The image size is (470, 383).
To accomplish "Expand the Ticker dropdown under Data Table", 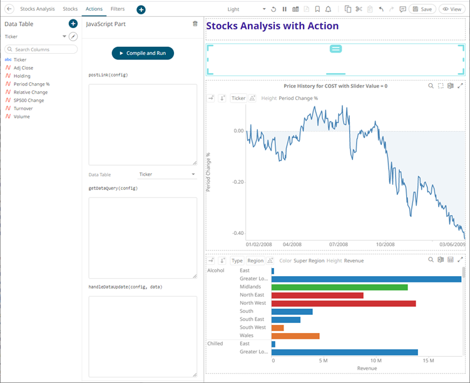I will [64, 37].
